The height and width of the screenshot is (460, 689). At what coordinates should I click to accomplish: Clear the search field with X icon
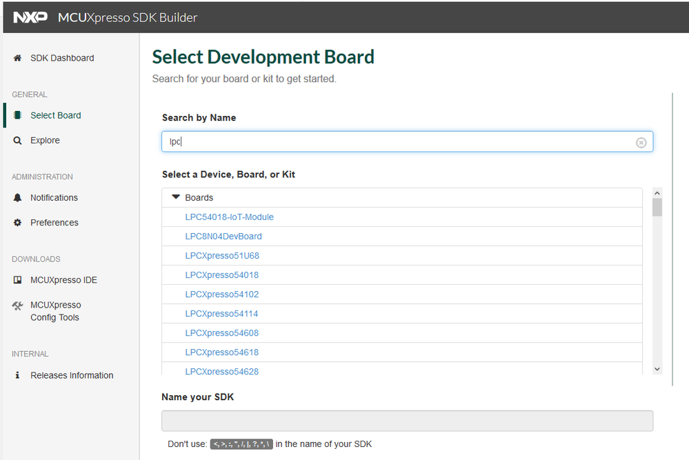[x=641, y=142]
